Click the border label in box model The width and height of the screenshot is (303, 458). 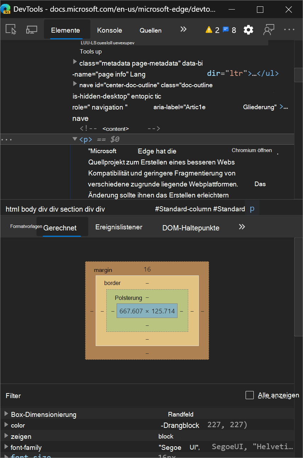click(x=112, y=283)
